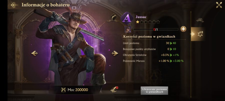This screenshot has width=225, height=101.
Task: Click the Informacje o bohateru title
Action: pos(45,5)
